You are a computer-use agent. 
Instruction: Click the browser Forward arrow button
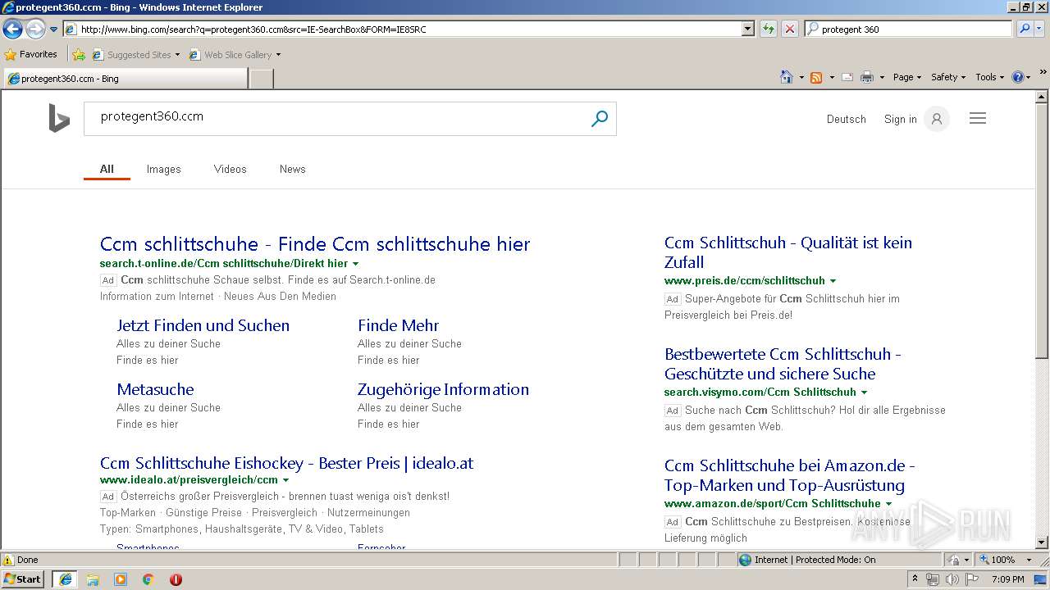[35, 29]
